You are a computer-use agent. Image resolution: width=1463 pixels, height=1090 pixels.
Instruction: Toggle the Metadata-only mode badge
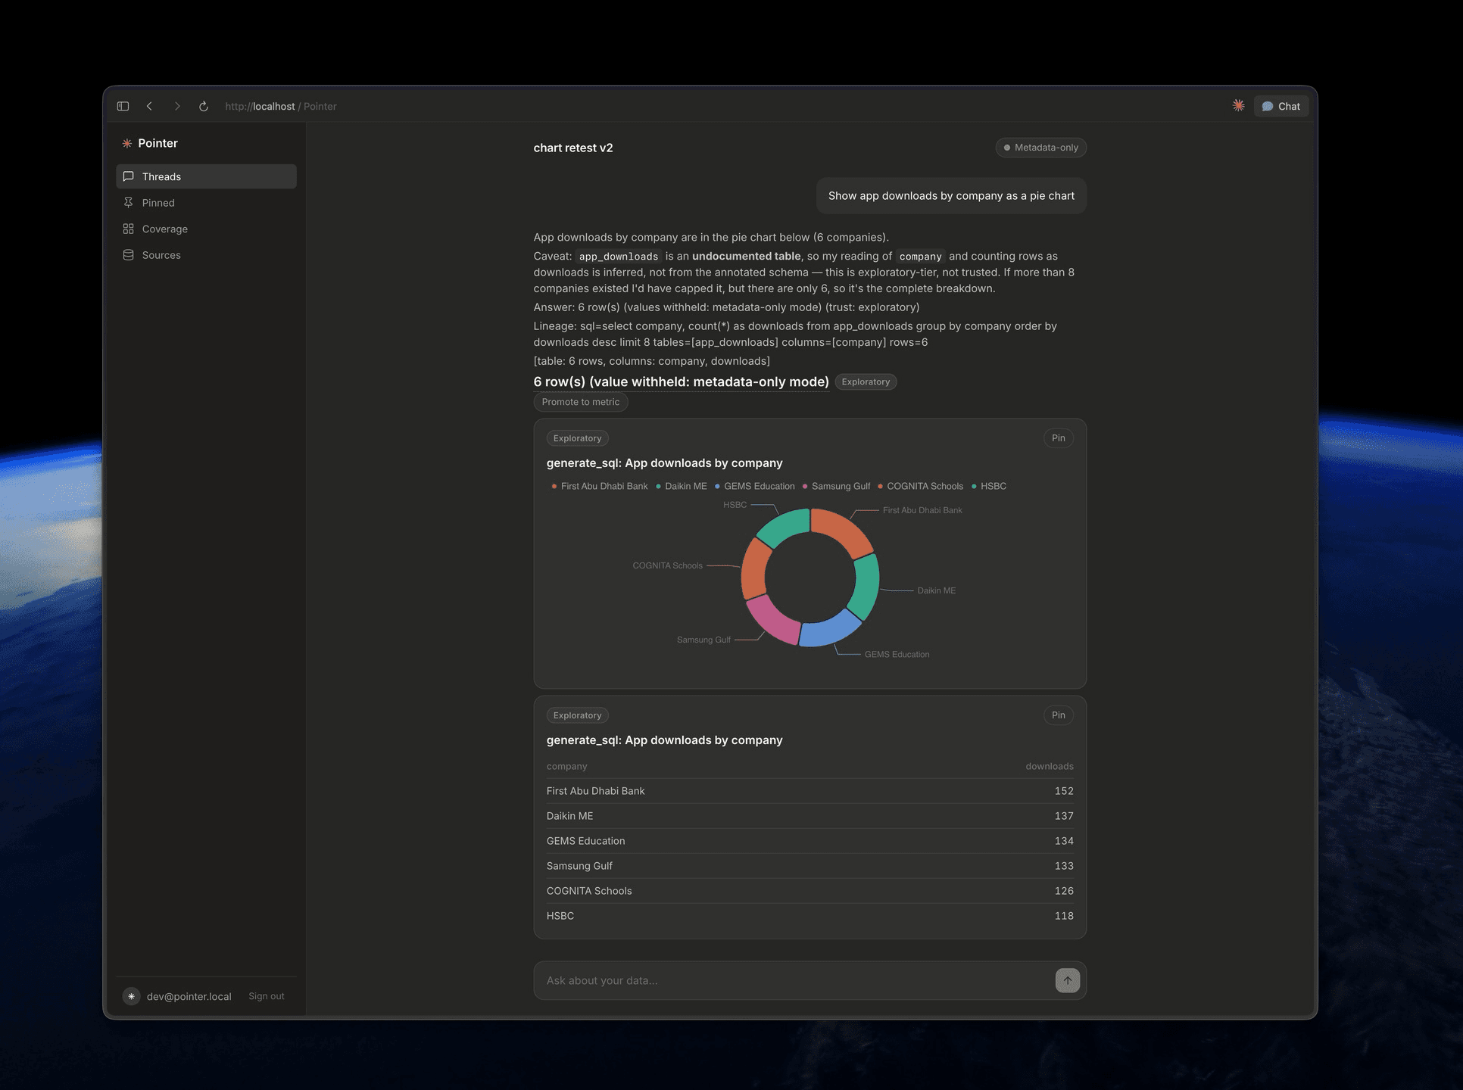click(1040, 148)
